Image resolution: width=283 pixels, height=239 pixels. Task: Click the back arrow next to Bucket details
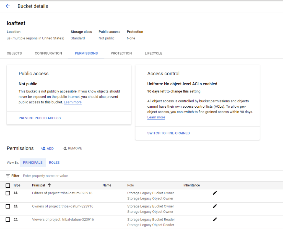point(8,6)
